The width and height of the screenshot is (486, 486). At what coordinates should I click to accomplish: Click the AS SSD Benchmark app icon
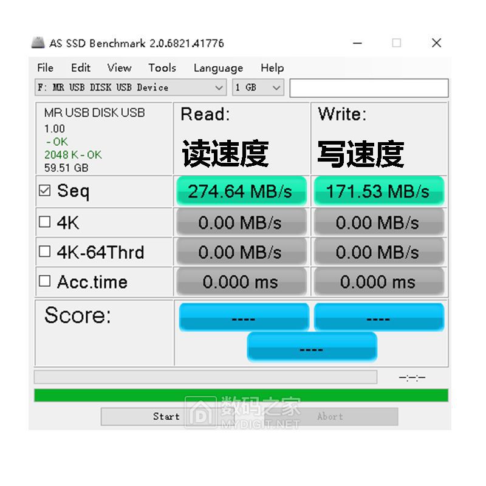point(38,43)
